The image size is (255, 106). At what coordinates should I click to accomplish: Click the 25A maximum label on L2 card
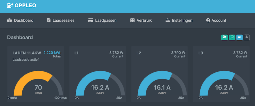click(181, 98)
